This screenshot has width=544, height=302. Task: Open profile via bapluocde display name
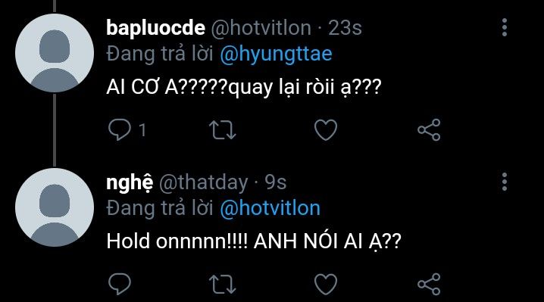(x=156, y=28)
